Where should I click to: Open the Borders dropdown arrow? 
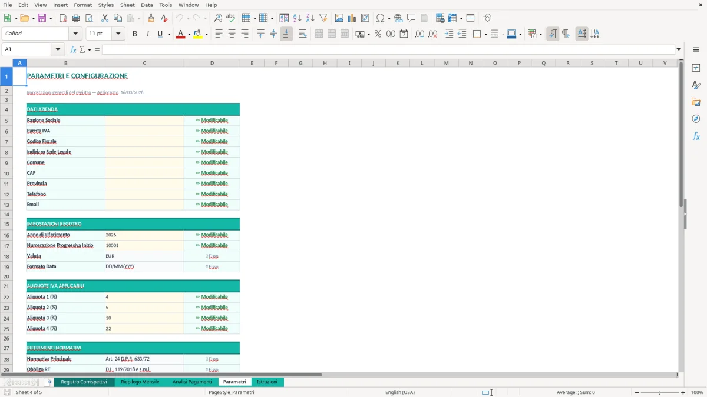tap(485, 34)
